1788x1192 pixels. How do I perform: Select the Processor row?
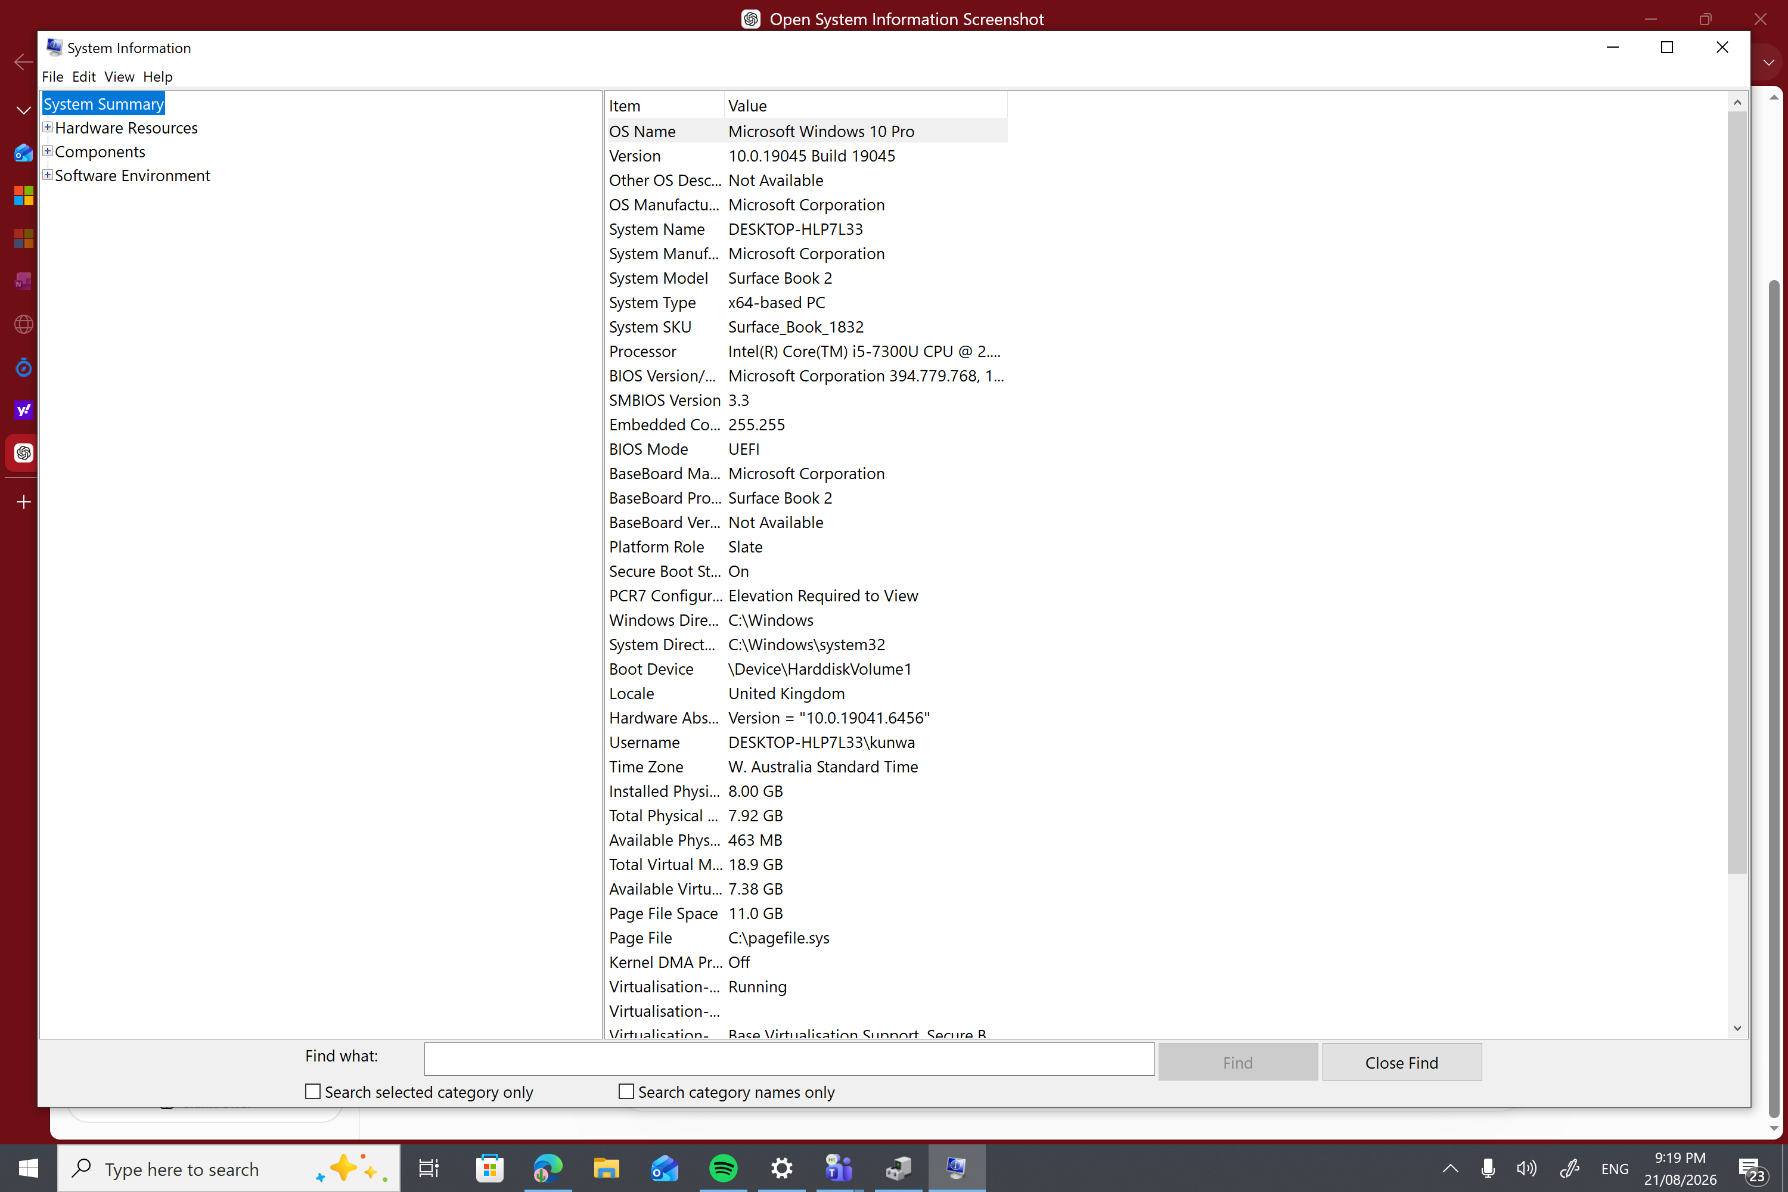808,351
